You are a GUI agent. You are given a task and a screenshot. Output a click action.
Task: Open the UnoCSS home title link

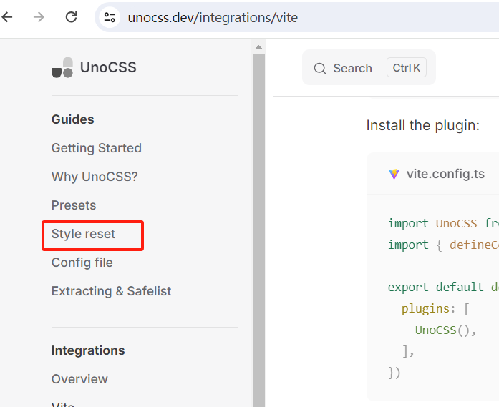click(108, 67)
